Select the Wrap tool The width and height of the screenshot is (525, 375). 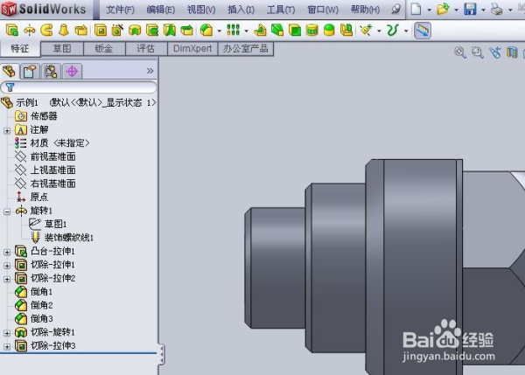(312, 31)
